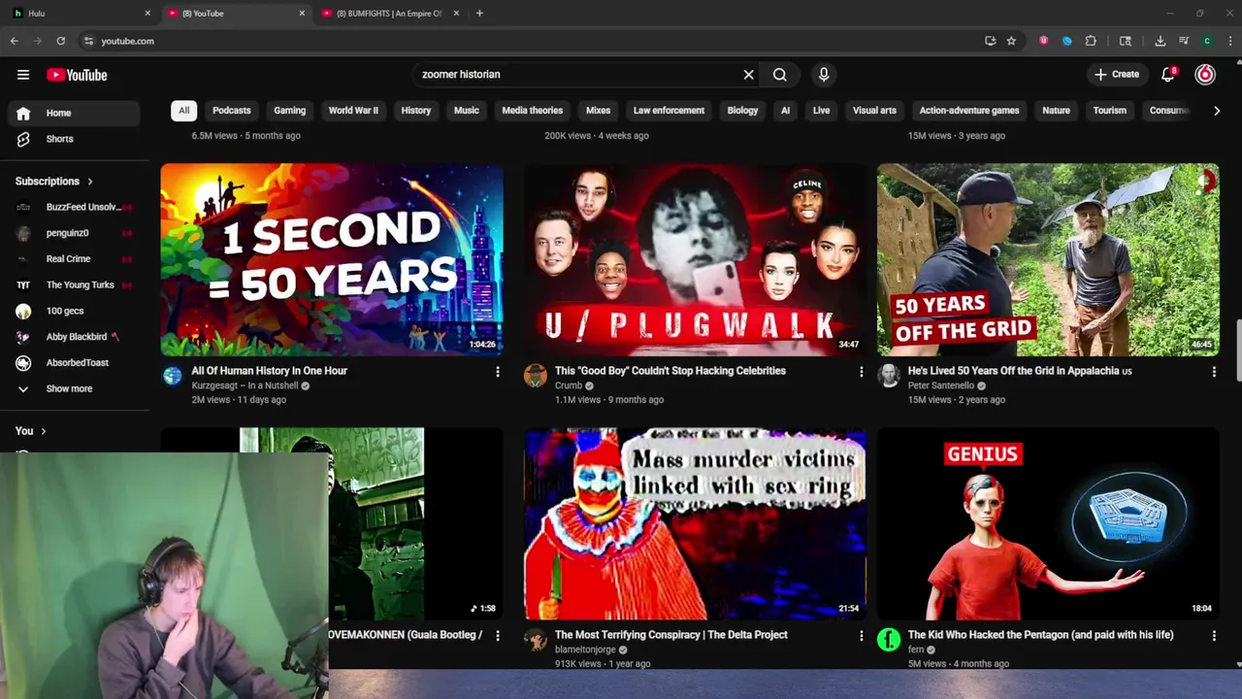The image size is (1242, 699).
Task: Select the Music filter chip
Action: point(467,111)
